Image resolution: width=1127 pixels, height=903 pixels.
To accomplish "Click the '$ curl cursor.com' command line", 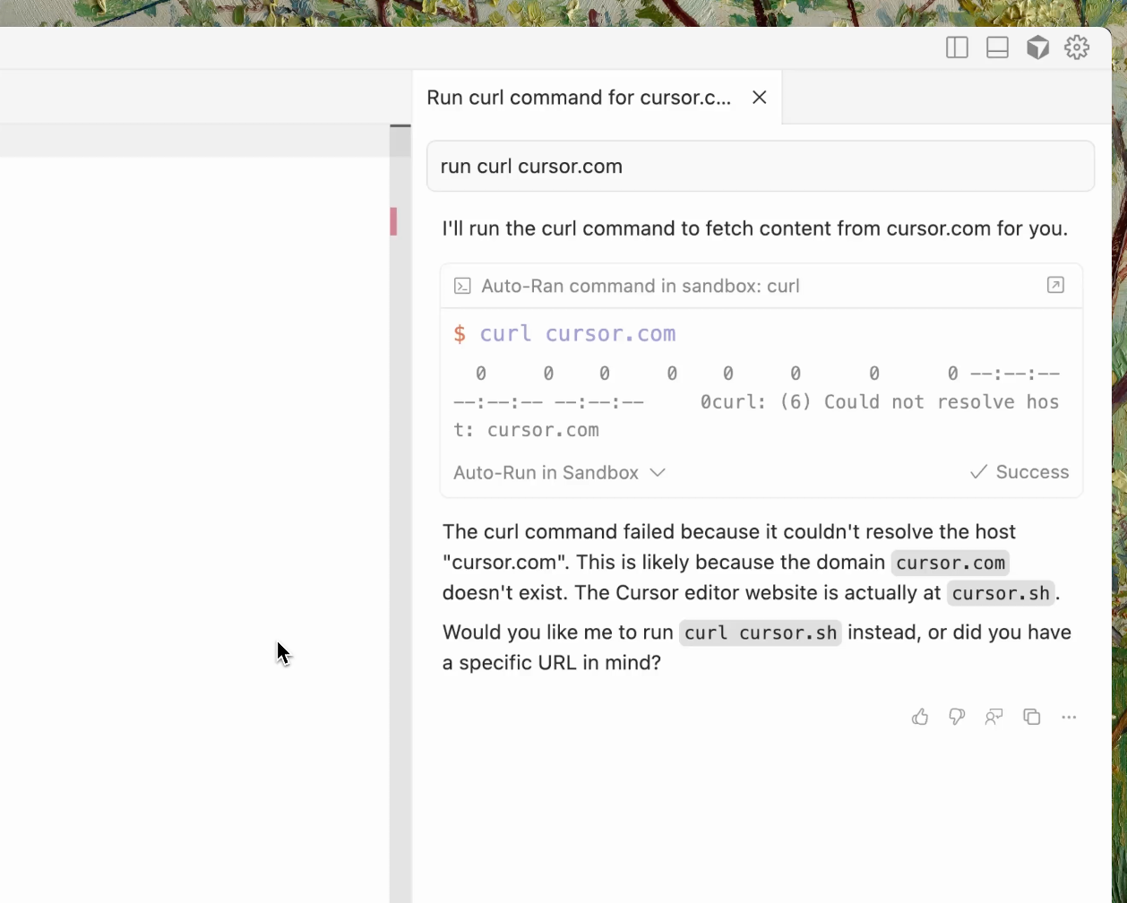I will coord(564,334).
